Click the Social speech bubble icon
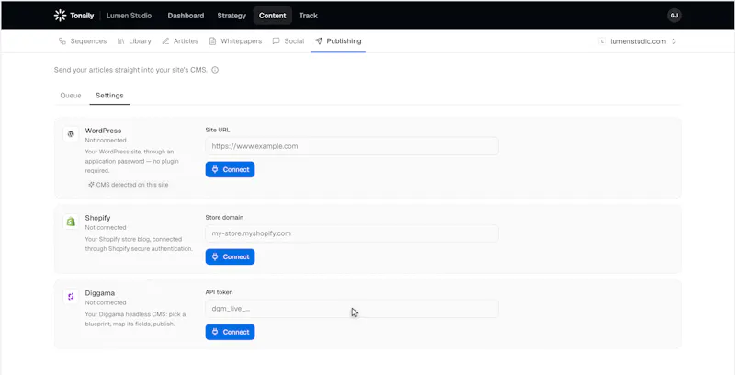This screenshot has height=375, width=735. 277,41
